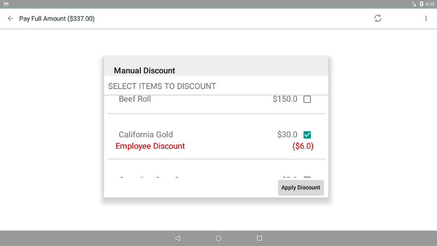
Task: Tap the notification icon in status bar
Action: [x=6, y=4]
